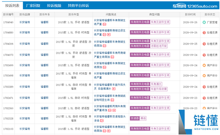The height and width of the screenshot is (135, 220).
Task: Open 长安福特 brand link in row 1782103
Action: click(x=25, y=129)
